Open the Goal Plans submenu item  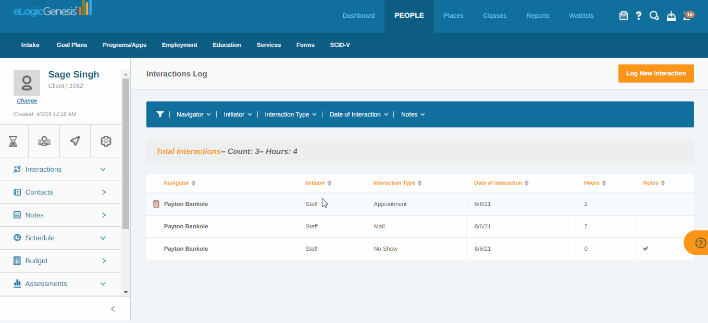[72, 45]
